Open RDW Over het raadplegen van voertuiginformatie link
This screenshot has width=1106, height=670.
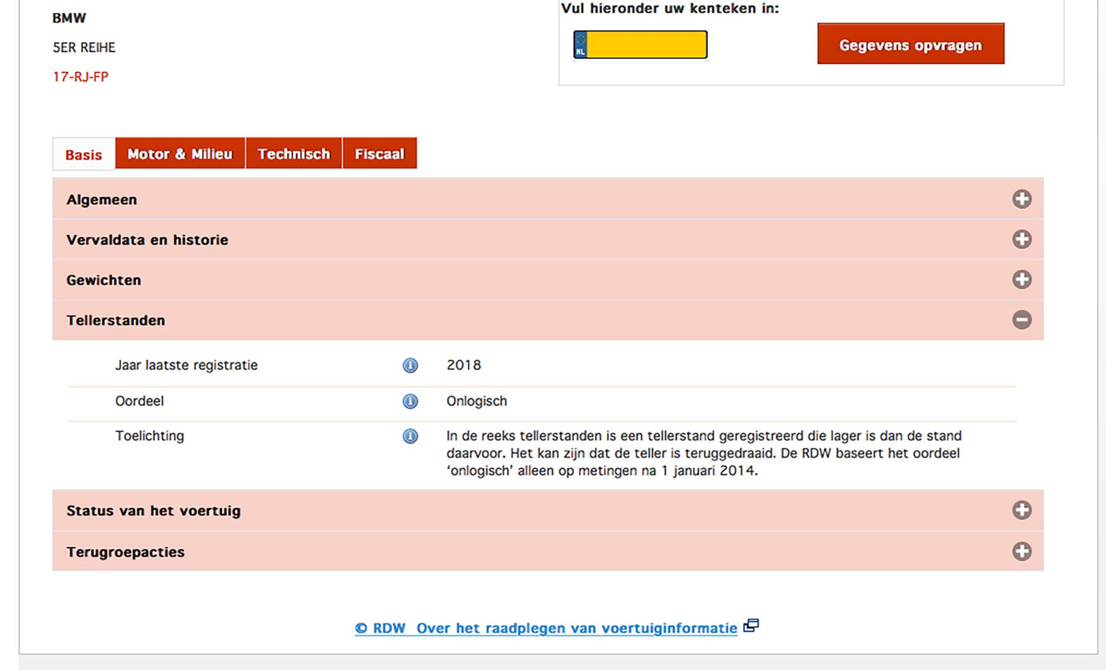pyautogui.click(x=546, y=628)
